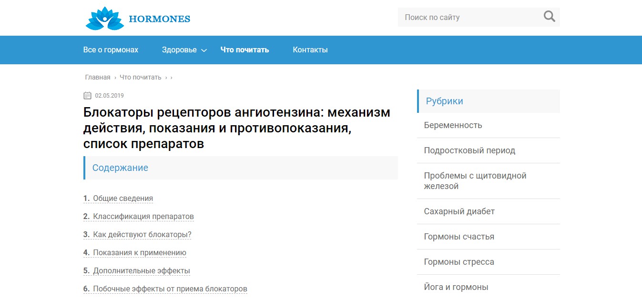Viewport: 642px width, 299px height.
Task: Jump to '1. Общие сведения' section
Action: [x=118, y=199]
